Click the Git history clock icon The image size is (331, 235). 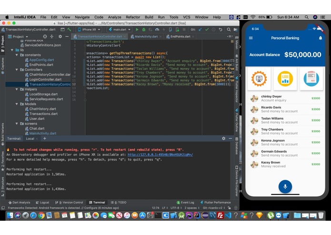point(214,29)
